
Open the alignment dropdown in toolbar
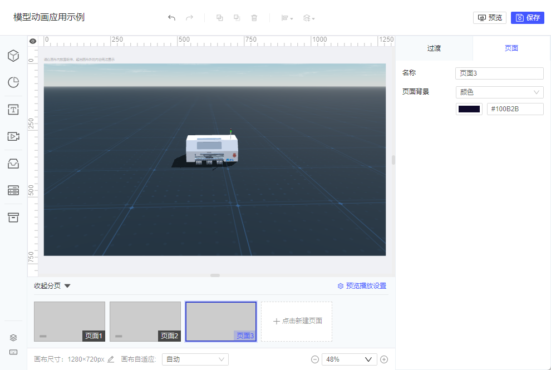click(287, 18)
